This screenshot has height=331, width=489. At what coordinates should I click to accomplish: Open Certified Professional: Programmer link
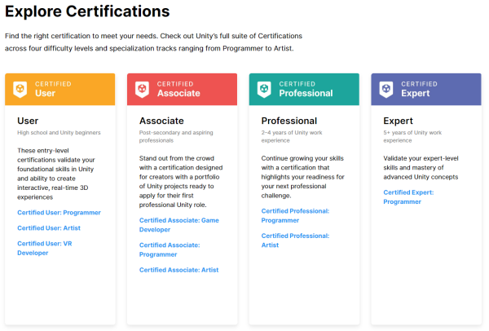(x=295, y=215)
